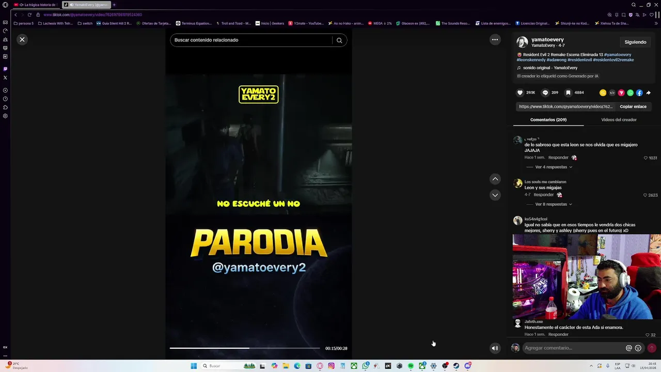Click inside 'Buscar contenido relacionado' search field

(x=252, y=40)
